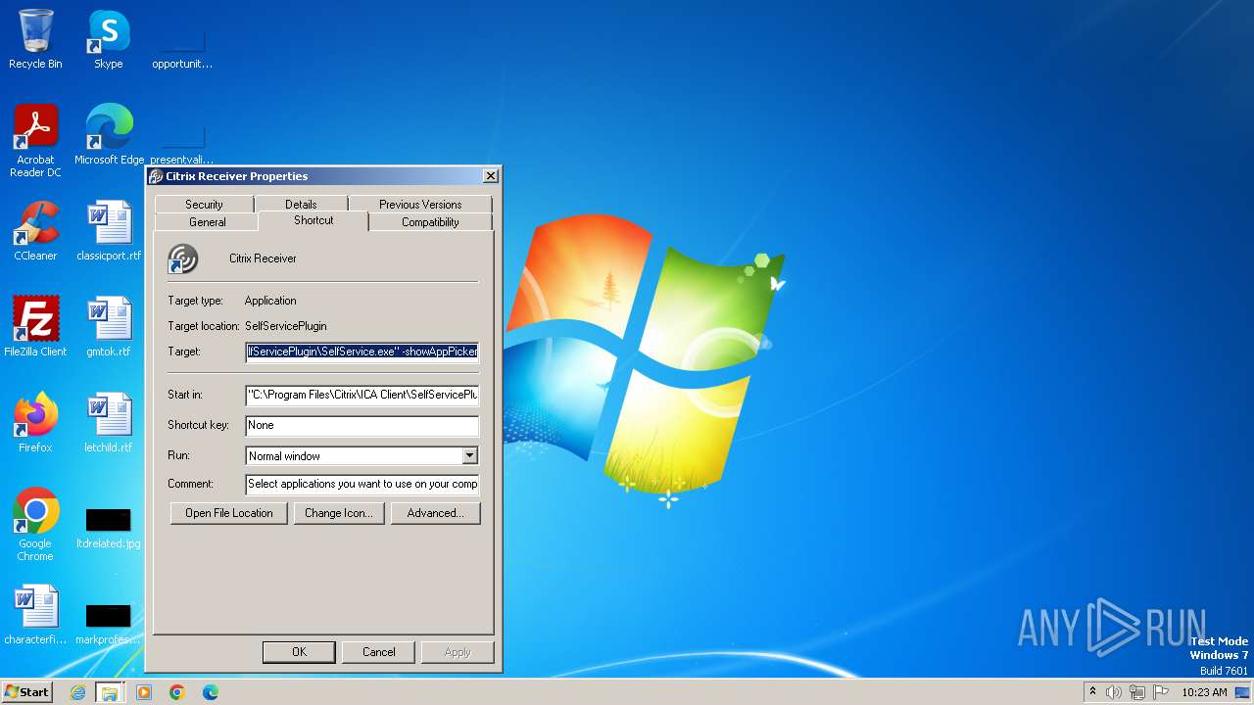The width and height of the screenshot is (1254, 705).
Task: Click in the Start in field
Action: point(362,395)
